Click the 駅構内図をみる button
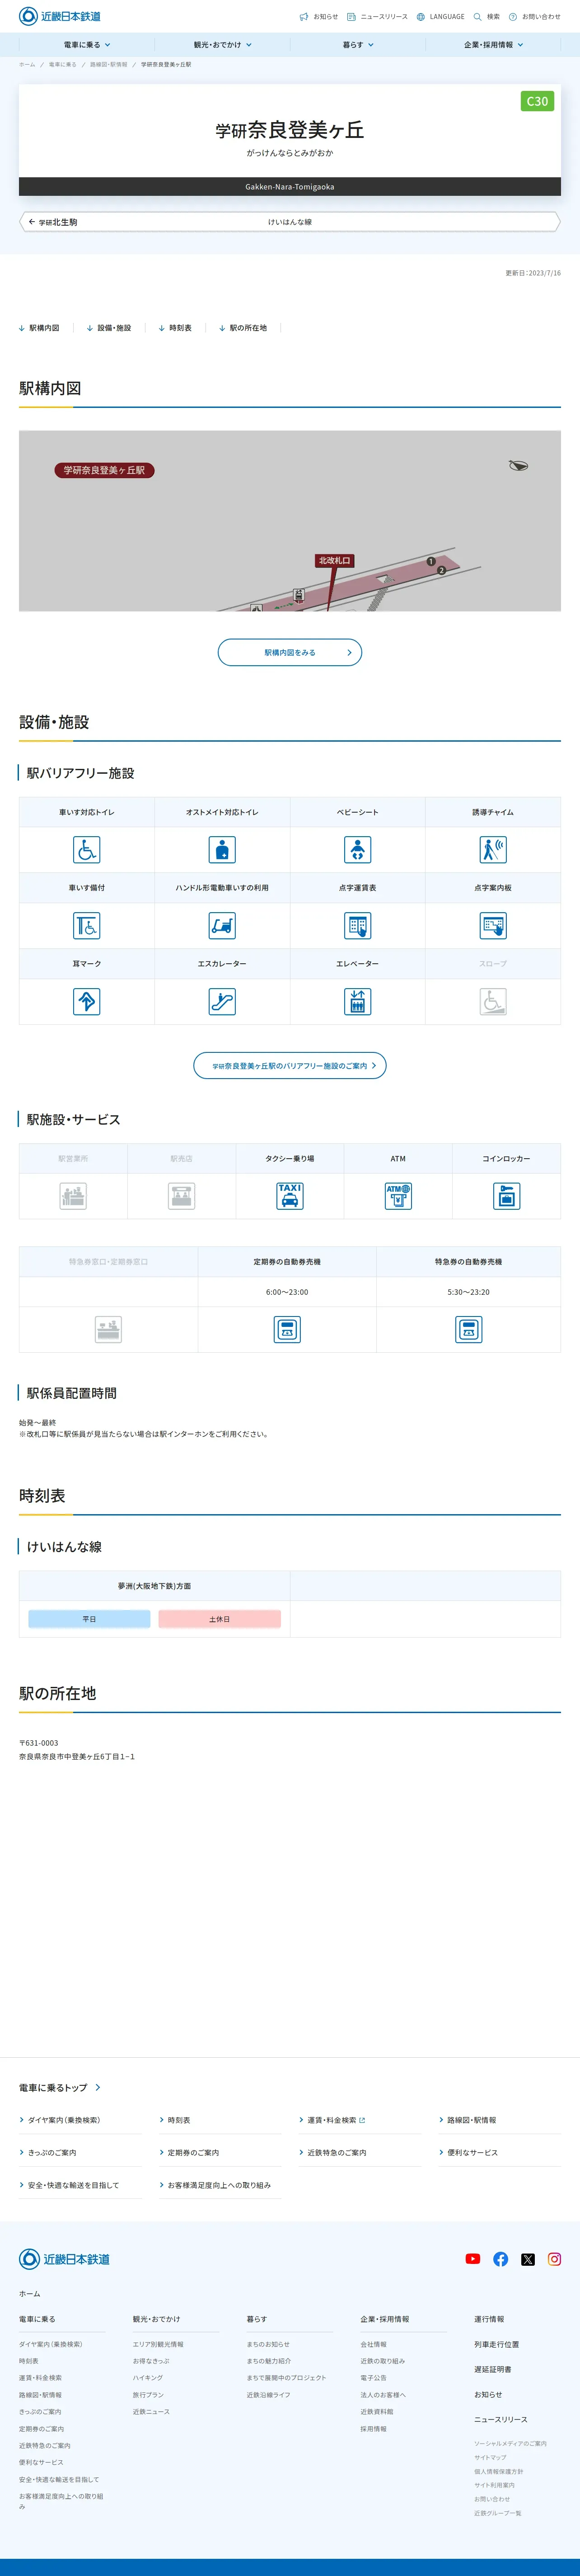The height and width of the screenshot is (2576, 580). point(290,652)
